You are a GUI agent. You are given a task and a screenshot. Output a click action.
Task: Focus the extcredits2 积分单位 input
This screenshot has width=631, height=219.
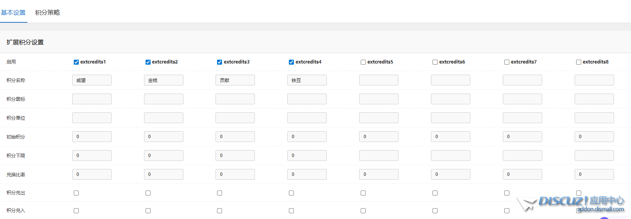point(163,118)
